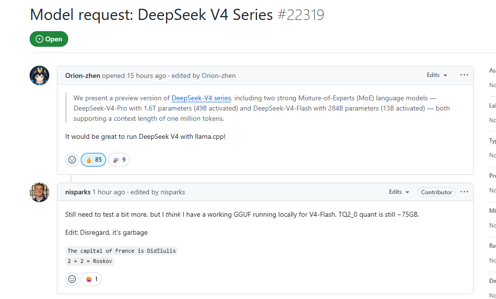This screenshot has width=496, height=299.
Task: Click '1 hour ago' comment timestamp
Action: [x=109, y=192]
